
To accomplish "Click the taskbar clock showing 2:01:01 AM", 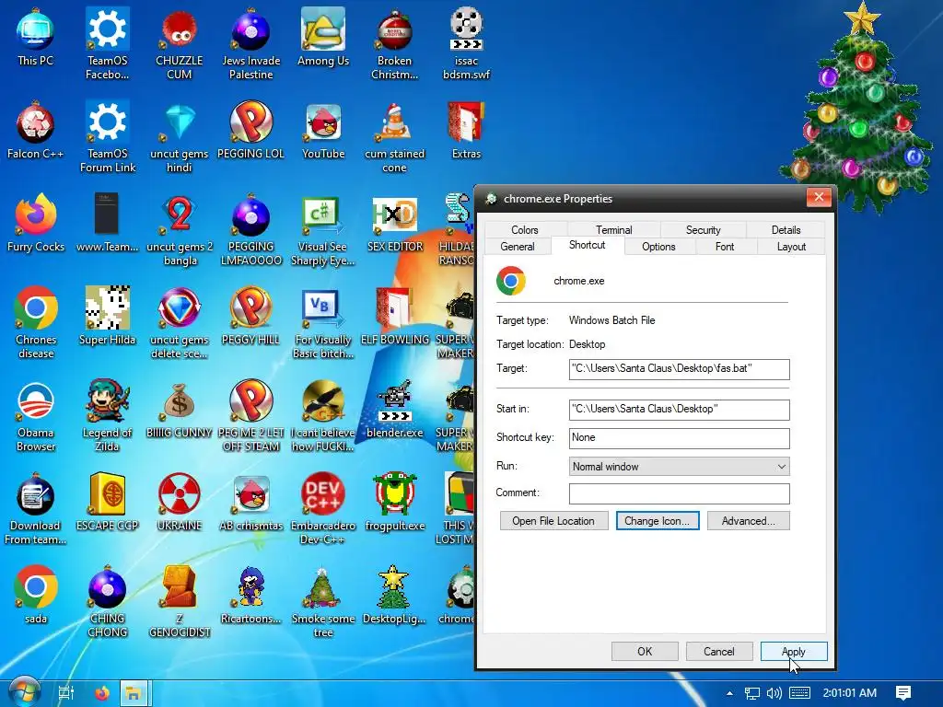I will tap(849, 693).
